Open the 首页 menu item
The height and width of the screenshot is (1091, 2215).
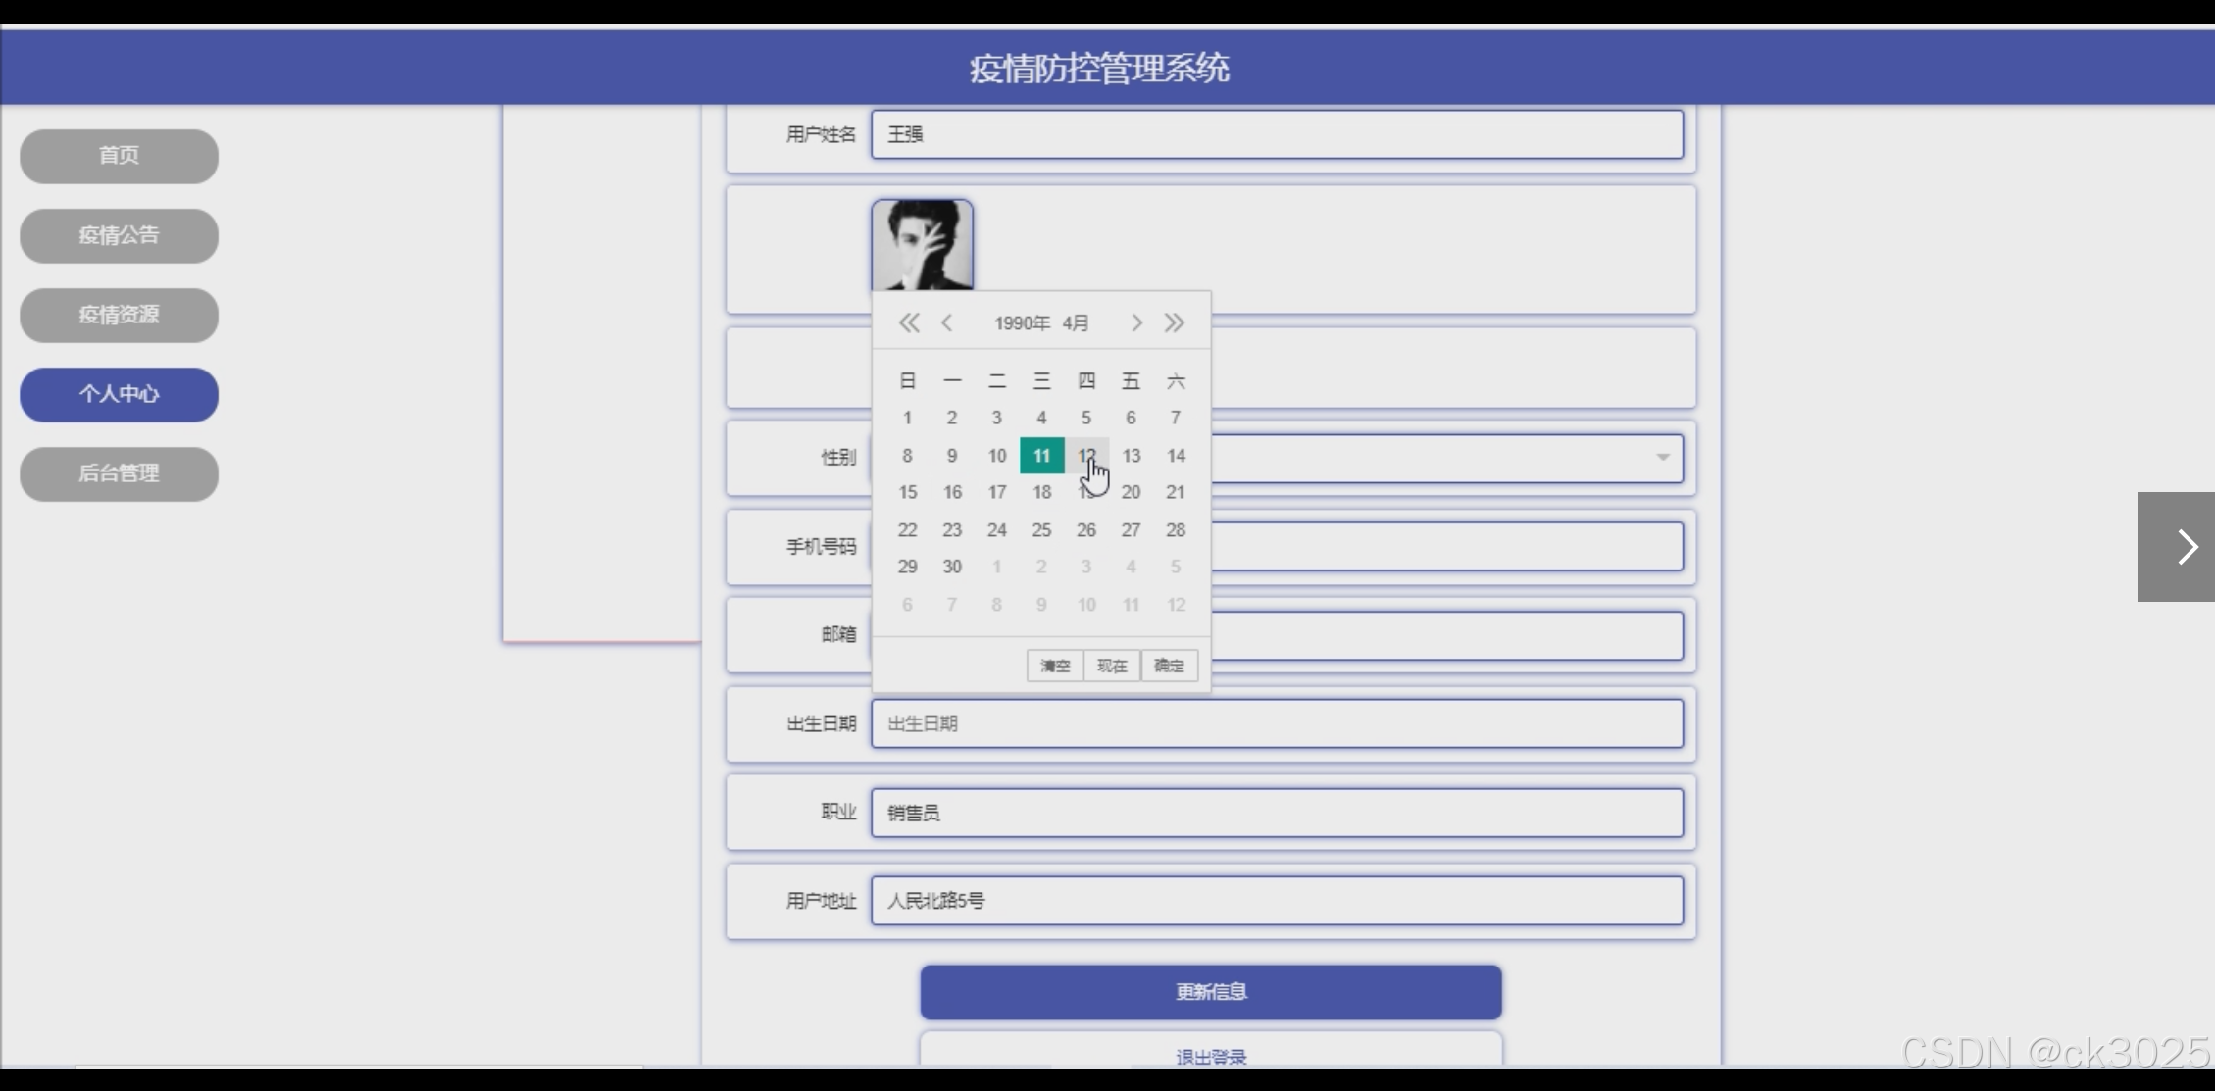click(x=119, y=156)
